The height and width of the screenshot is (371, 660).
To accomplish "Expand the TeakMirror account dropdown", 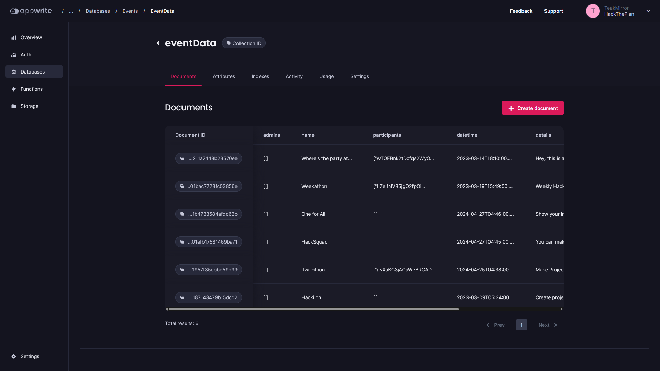I will point(648,11).
